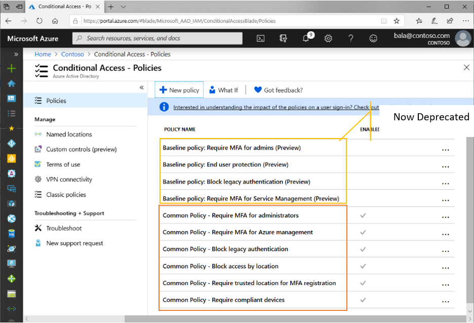Image resolution: width=474 pixels, height=323 pixels.
Task: Open the SQL databases icon in sidebar
Action: (12, 234)
